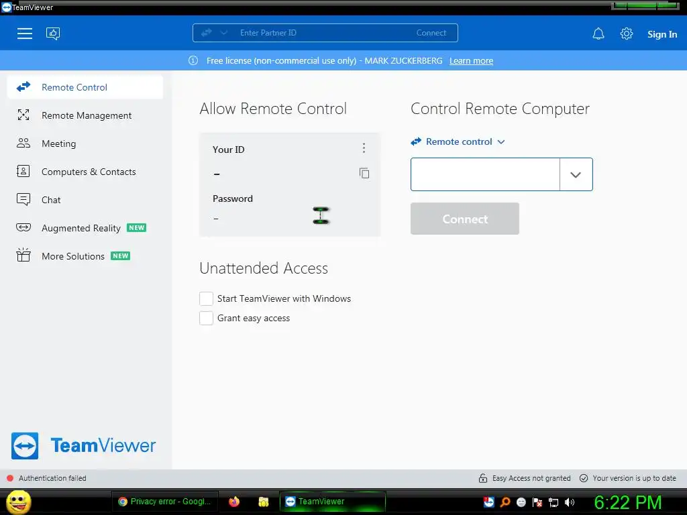Click Authentication failed status indicator
The height and width of the screenshot is (515, 687).
(46, 478)
